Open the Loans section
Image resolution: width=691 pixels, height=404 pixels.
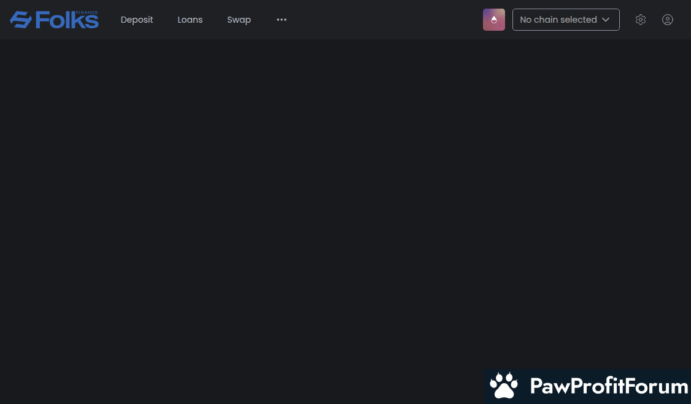tap(190, 20)
